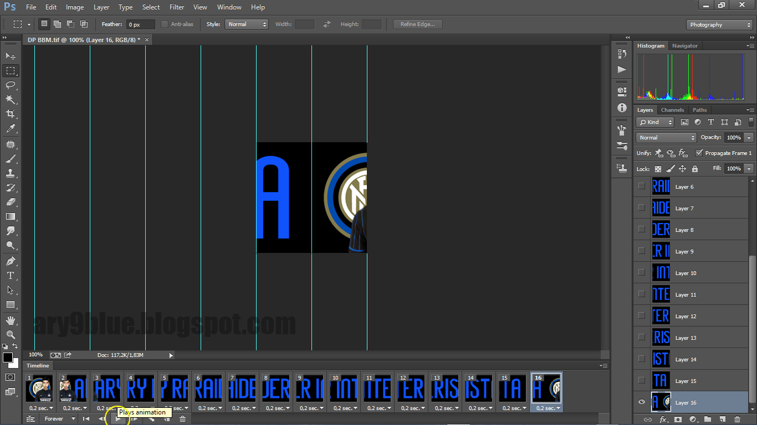Create a new group in Layers panel
This screenshot has width=757, height=425.
(708, 419)
